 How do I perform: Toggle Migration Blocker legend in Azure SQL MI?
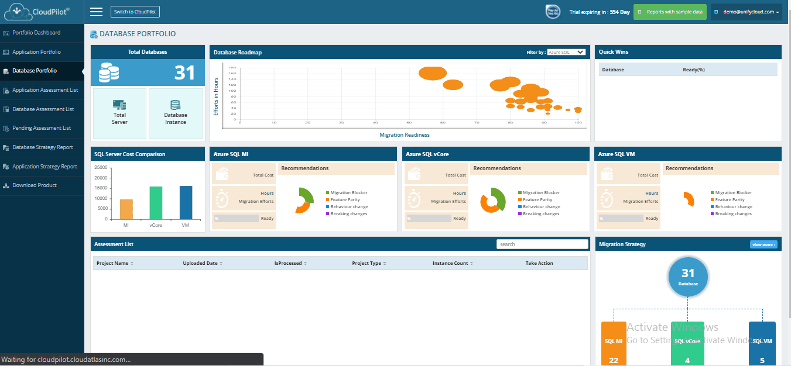click(347, 192)
